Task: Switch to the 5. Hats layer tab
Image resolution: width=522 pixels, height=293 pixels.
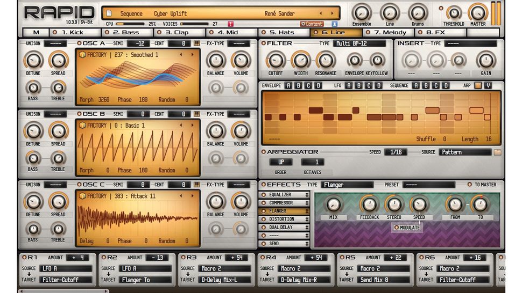Action: (x=284, y=33)
